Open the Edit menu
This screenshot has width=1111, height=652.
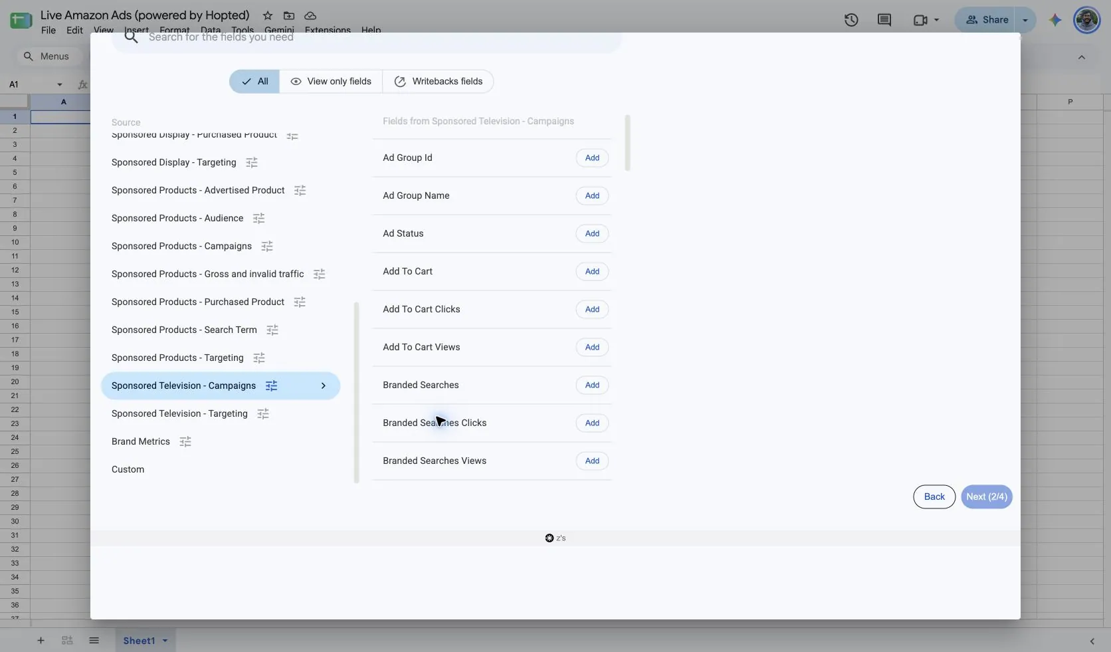(74, 30)
